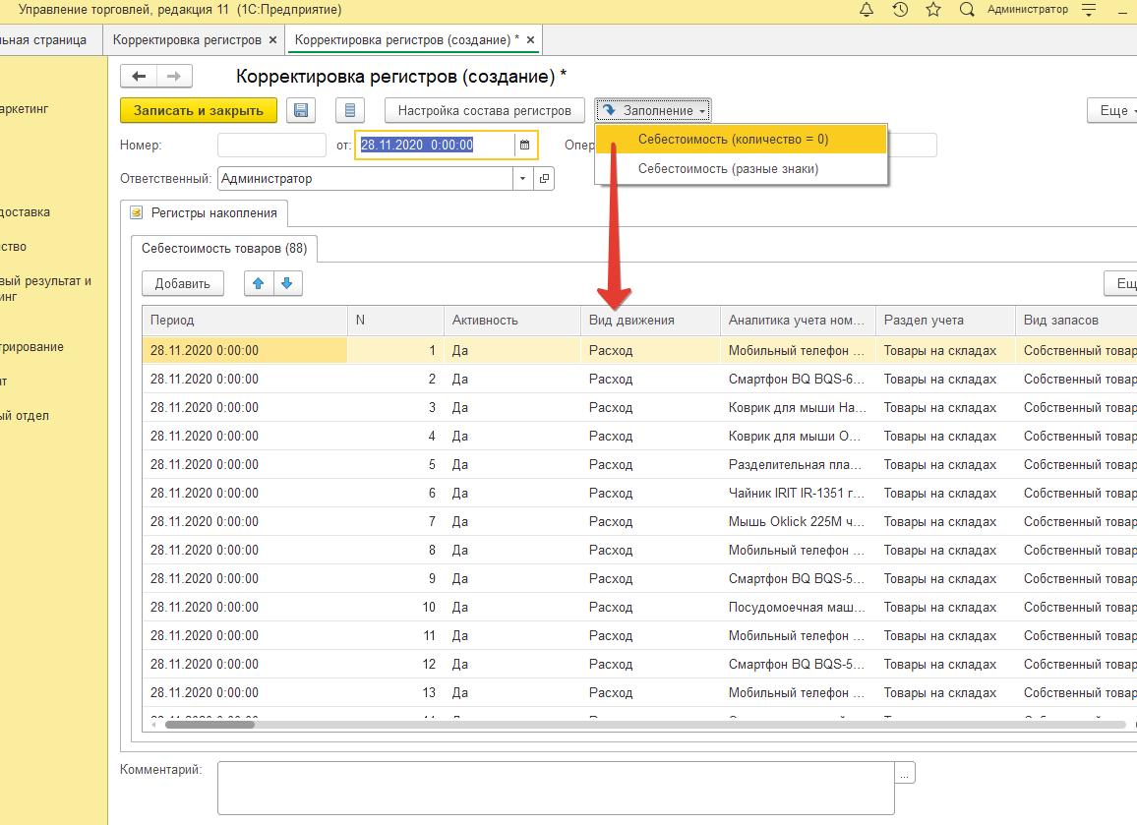Select row with Мышь Oklick 225M
Image resolution: width=1137 pixels, height=825 pixels.
click(x=639, y=521)
